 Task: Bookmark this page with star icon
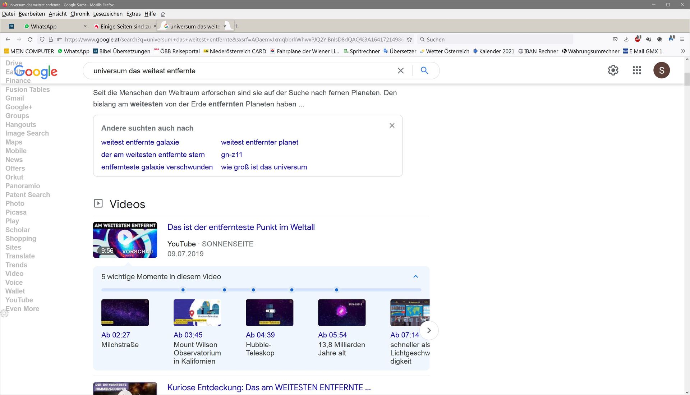pos(409,40)
